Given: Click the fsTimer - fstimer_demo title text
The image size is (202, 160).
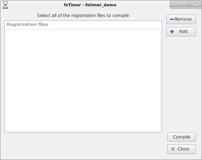Looking at the screenshot, I should [90, 5].
